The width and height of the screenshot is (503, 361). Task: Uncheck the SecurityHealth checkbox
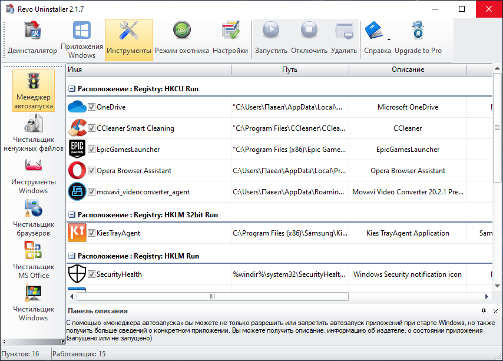click(x=91, y=274)
